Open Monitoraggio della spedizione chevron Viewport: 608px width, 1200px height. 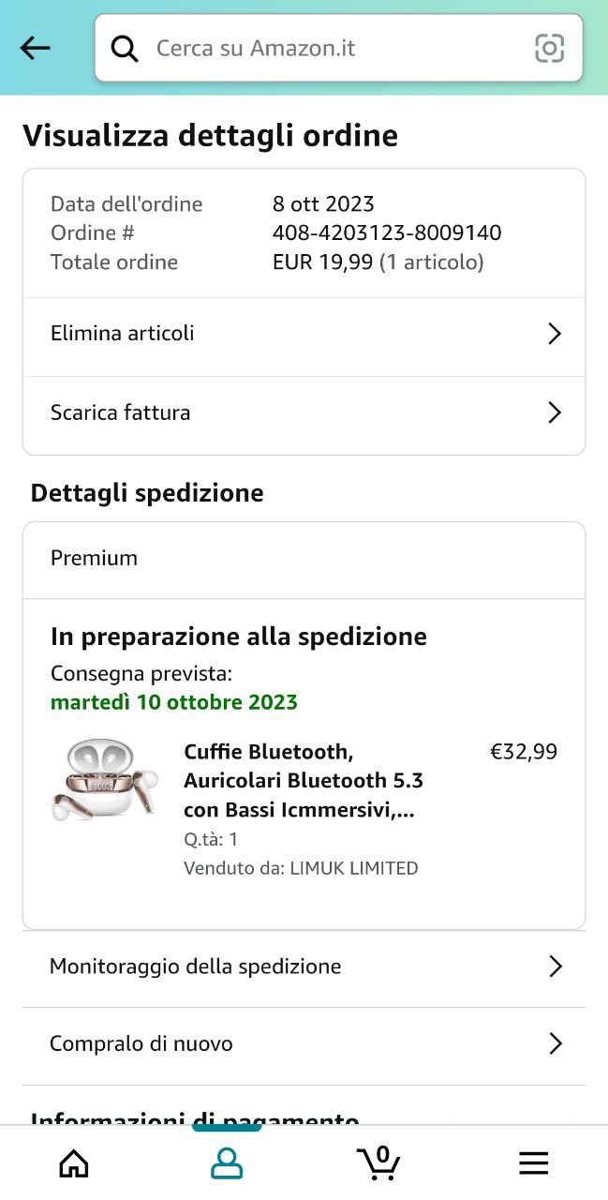(x=555, y=967)
